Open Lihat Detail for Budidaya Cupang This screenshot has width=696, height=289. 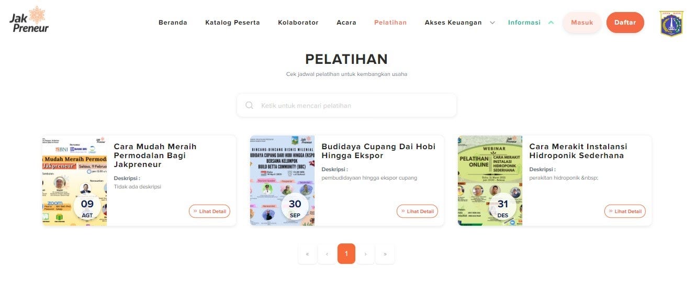click(417, 212)
